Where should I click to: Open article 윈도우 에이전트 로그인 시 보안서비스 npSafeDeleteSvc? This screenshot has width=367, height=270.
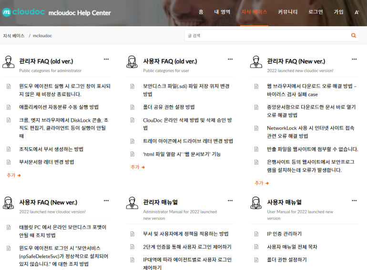click(x=63, y=256)
